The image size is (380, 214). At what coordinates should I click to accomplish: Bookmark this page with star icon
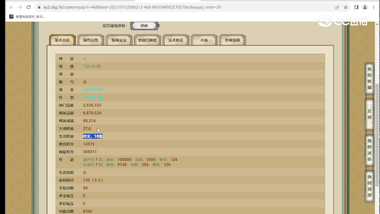click(346, 7)
